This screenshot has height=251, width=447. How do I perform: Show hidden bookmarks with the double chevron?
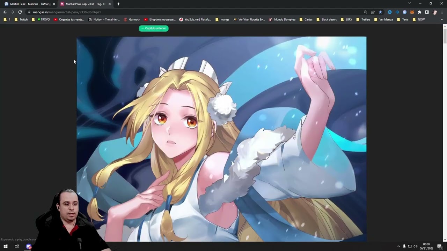(441, 20)
